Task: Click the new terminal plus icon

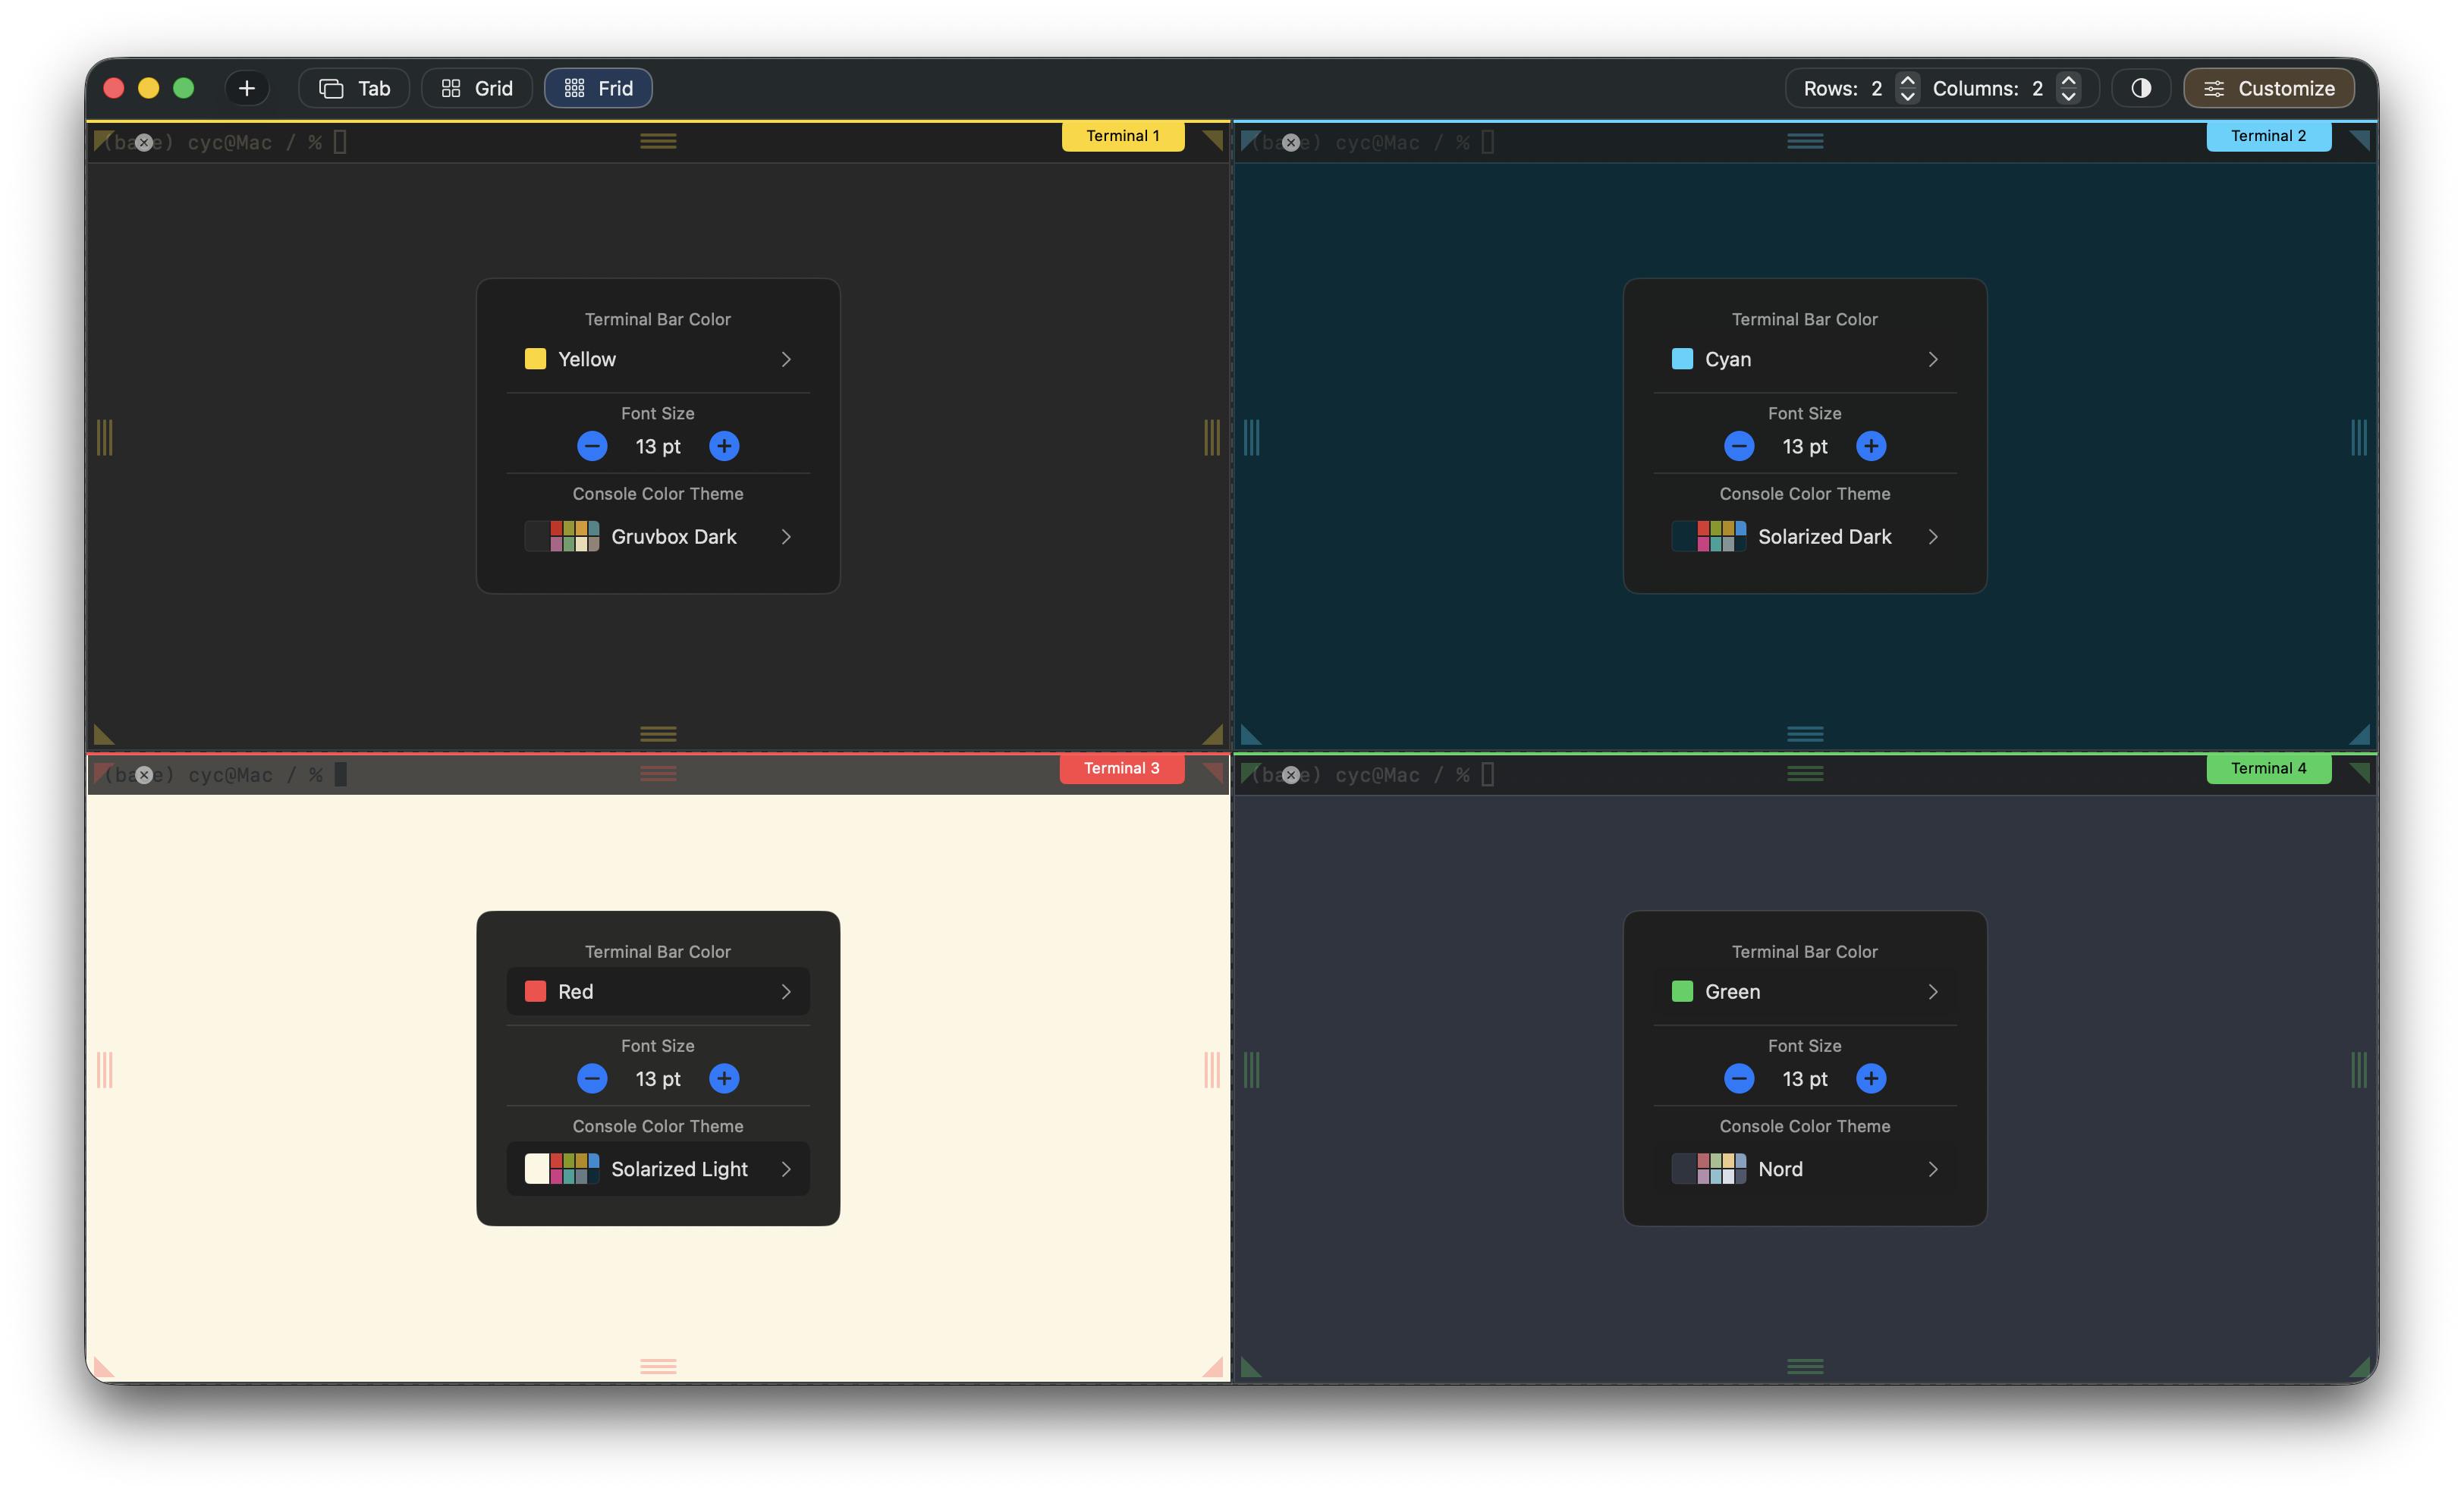Action: coord(246,88)
